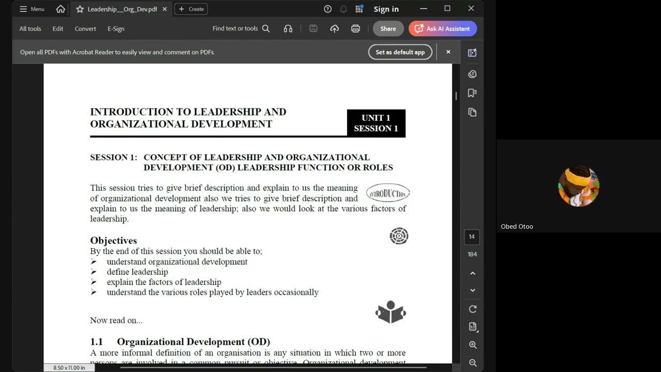Open the Convert menu
Viewport: 661px width, 372px height.
click(x=85, y=28)
